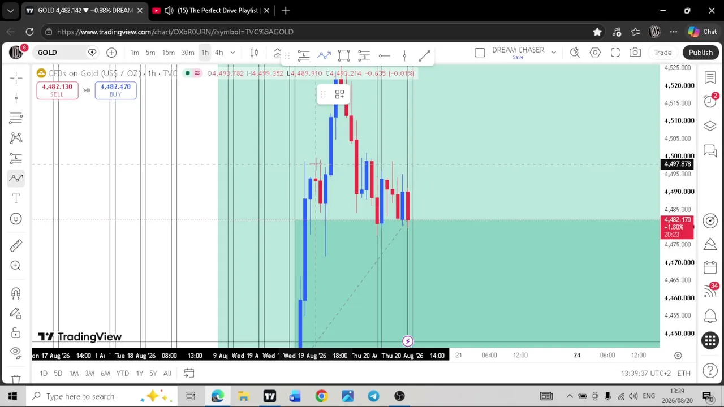Viewport: 724px width, 407px height.
Task: Switch to the YouTube Perfect Drive Playlist tab
Action: click(212, 10)
